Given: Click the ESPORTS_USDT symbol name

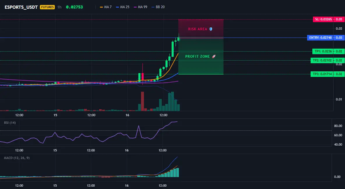Looking at the screenshot, I should tap(21, 7).
